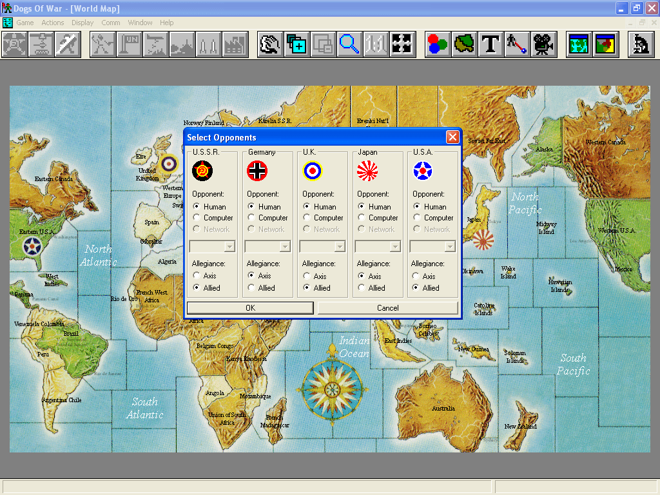The image size is (660, 495).
Task: Close the Select Opponents dialog
Action: [452, 137]
